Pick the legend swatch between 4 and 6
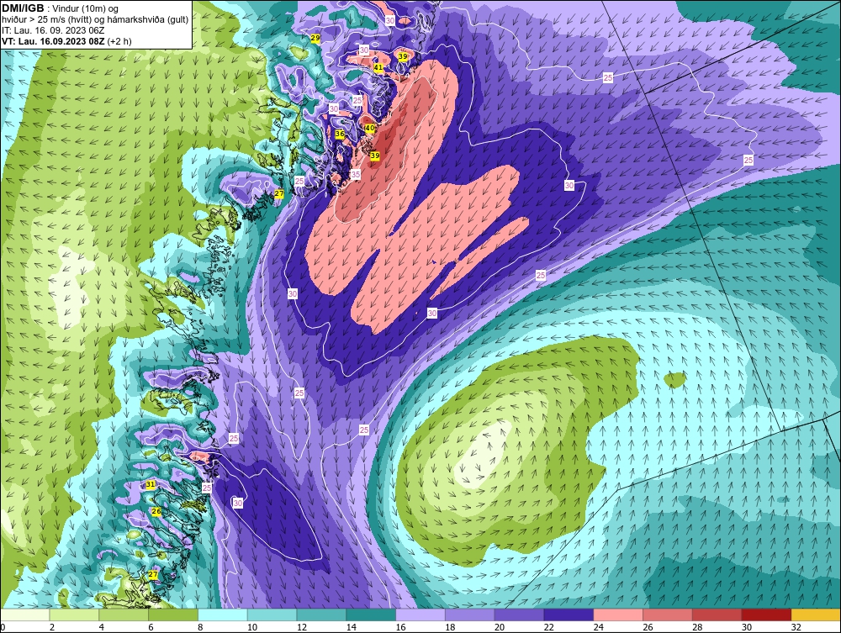The height and width of the screenshot is (633, 841). click(x=124, y=615)
